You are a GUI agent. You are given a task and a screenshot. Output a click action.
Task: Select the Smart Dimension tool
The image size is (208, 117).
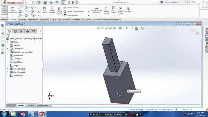[12, 10]
